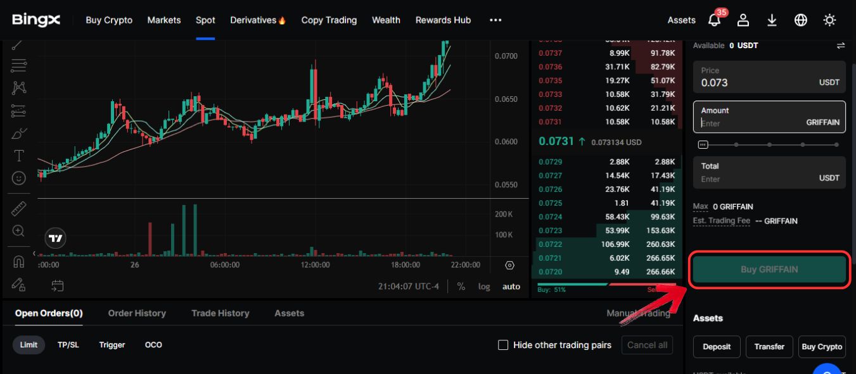Go to Rewards Hub
The width and height of the screenshot is (856, 374).
(x=443, y=20)
